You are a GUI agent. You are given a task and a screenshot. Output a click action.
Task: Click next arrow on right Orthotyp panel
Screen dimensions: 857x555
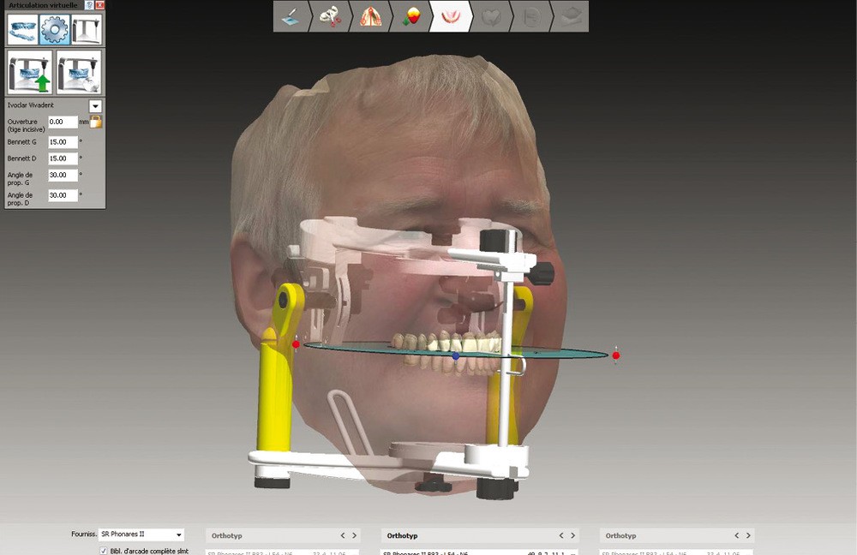[x=748, y=535]
